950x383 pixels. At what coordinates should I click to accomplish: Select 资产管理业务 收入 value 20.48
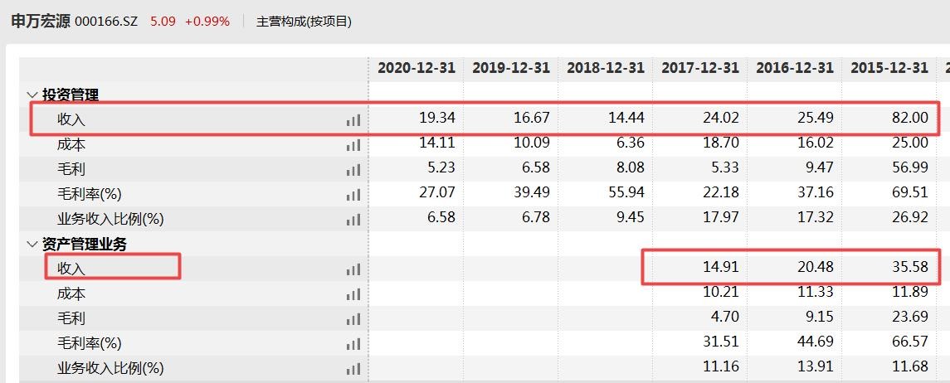click(816, 267)
